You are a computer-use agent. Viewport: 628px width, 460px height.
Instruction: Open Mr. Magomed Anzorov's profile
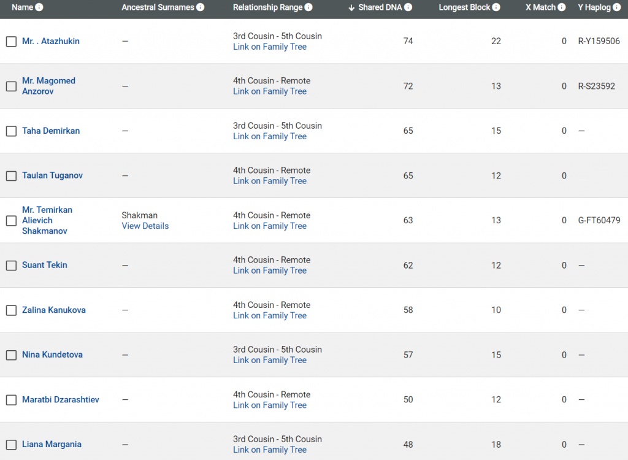pyautogui.click(x=48, y=86)
